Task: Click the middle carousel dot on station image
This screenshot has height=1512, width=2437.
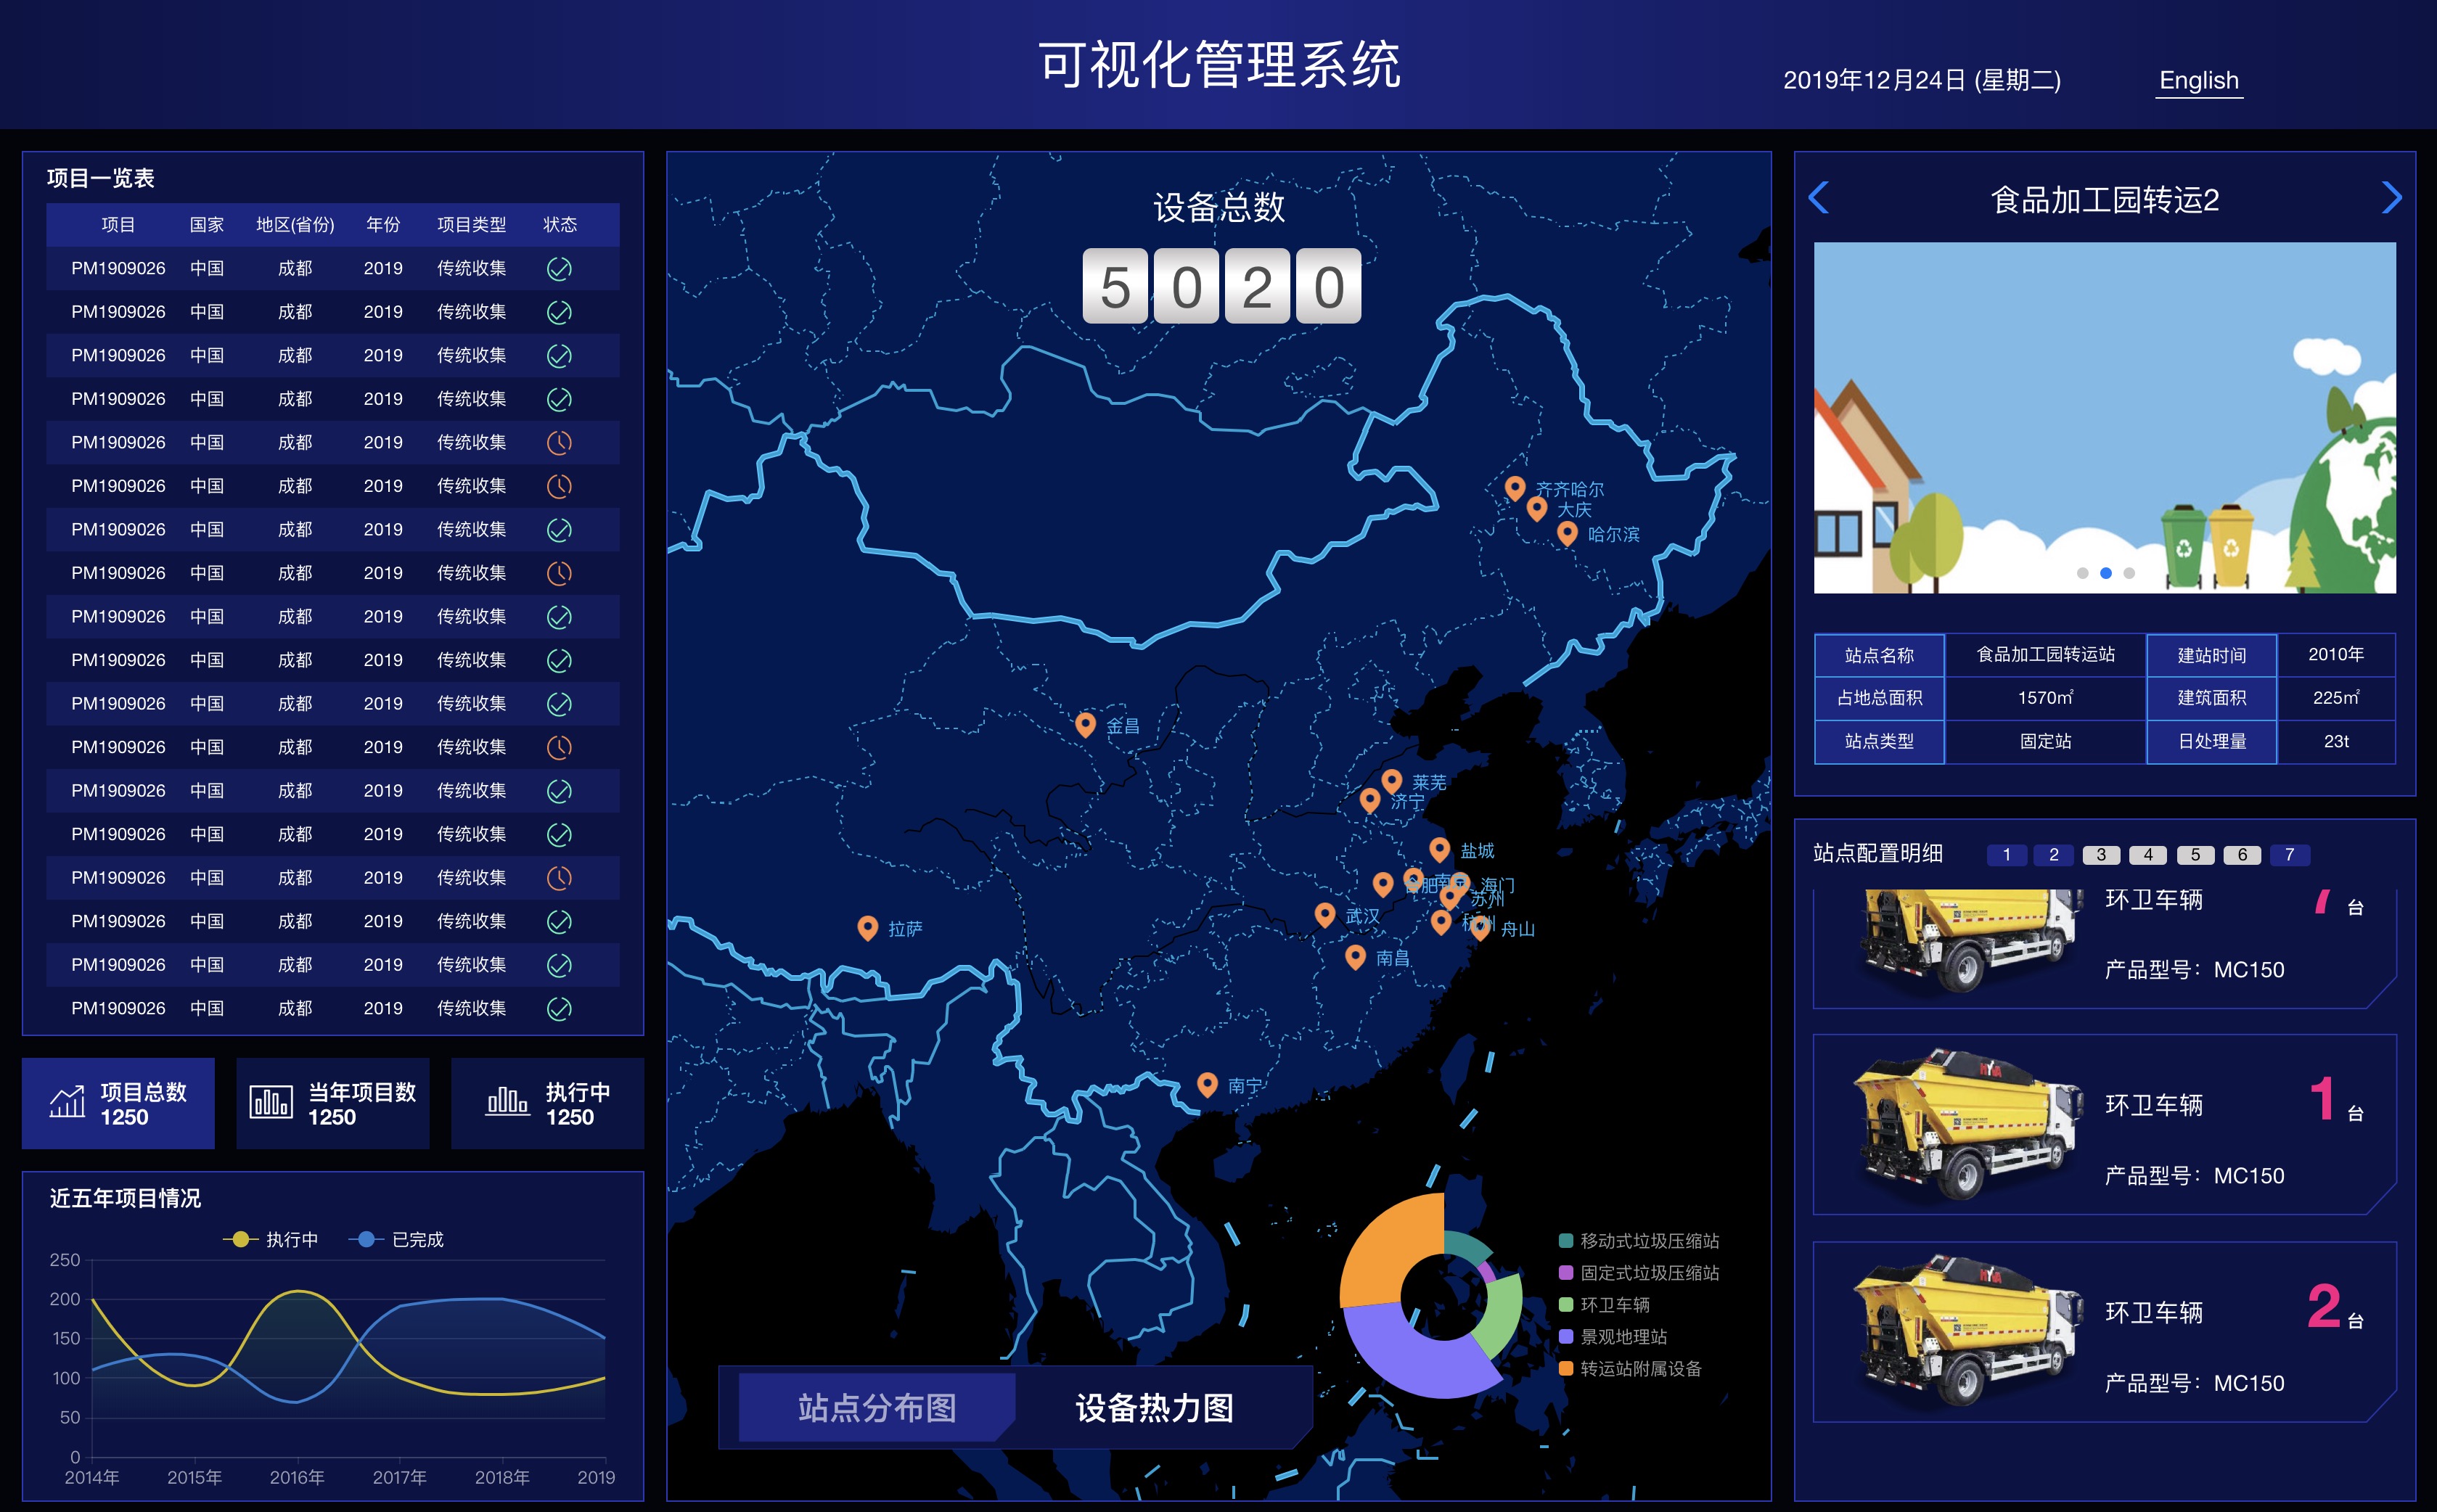Action: coord(2105,573)
